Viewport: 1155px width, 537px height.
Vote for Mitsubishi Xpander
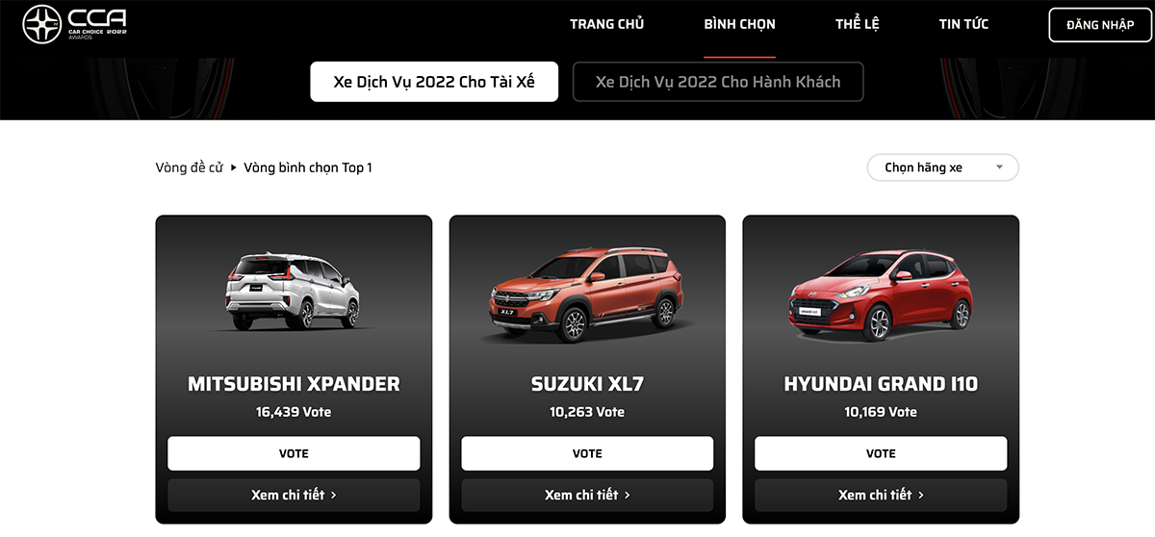[294, 453]
